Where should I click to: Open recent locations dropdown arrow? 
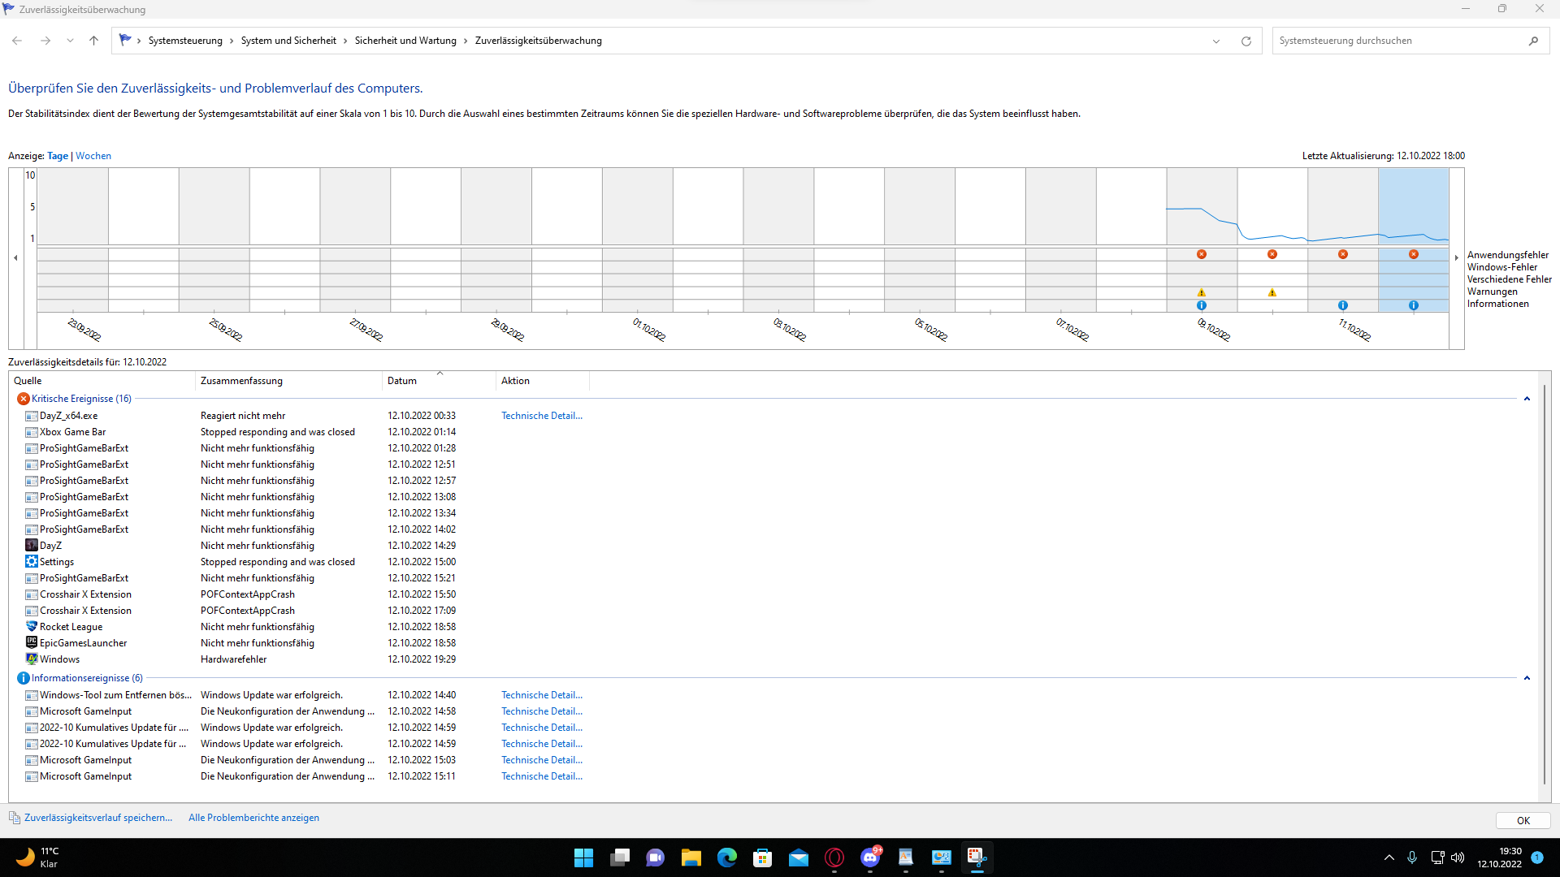[70, 41]
